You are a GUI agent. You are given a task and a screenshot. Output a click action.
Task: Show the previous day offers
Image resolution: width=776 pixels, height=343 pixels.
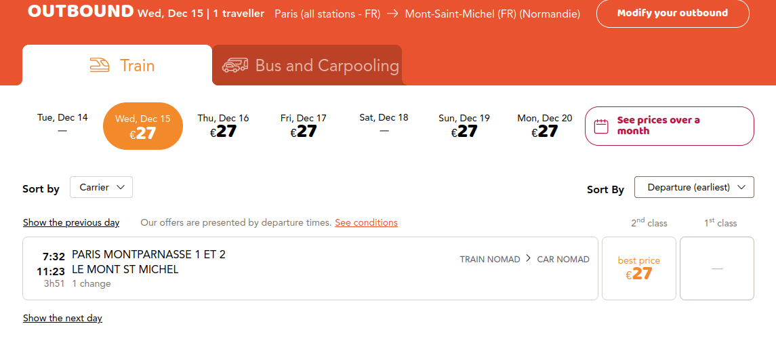click(71, 223)
